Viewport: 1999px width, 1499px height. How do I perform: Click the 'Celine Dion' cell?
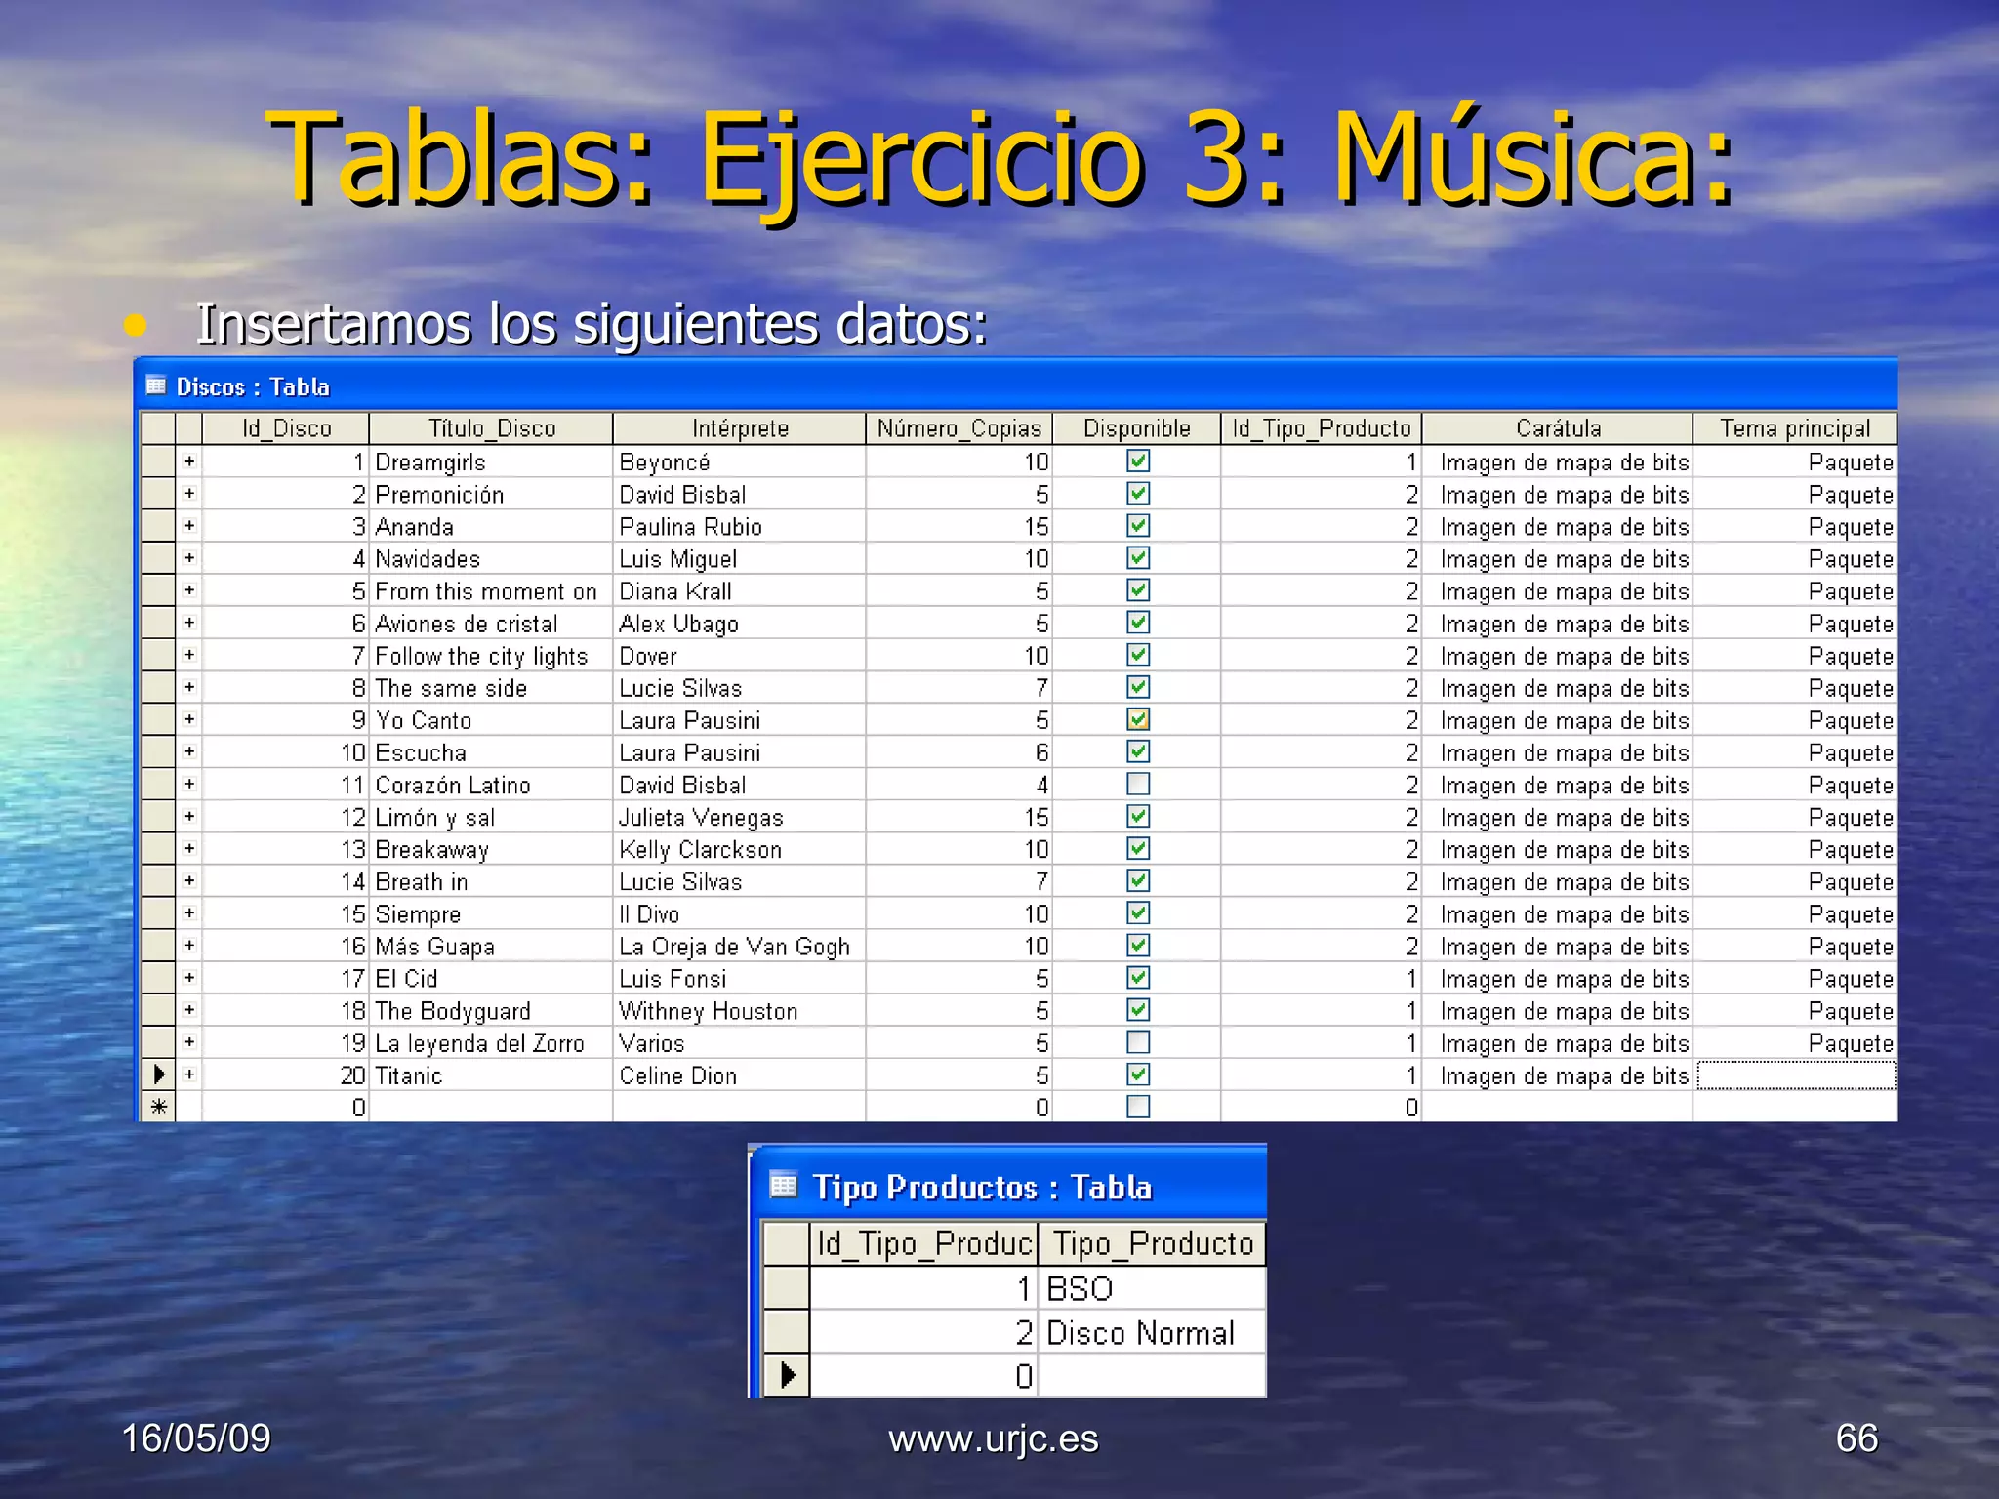(x=739, y=1074)
